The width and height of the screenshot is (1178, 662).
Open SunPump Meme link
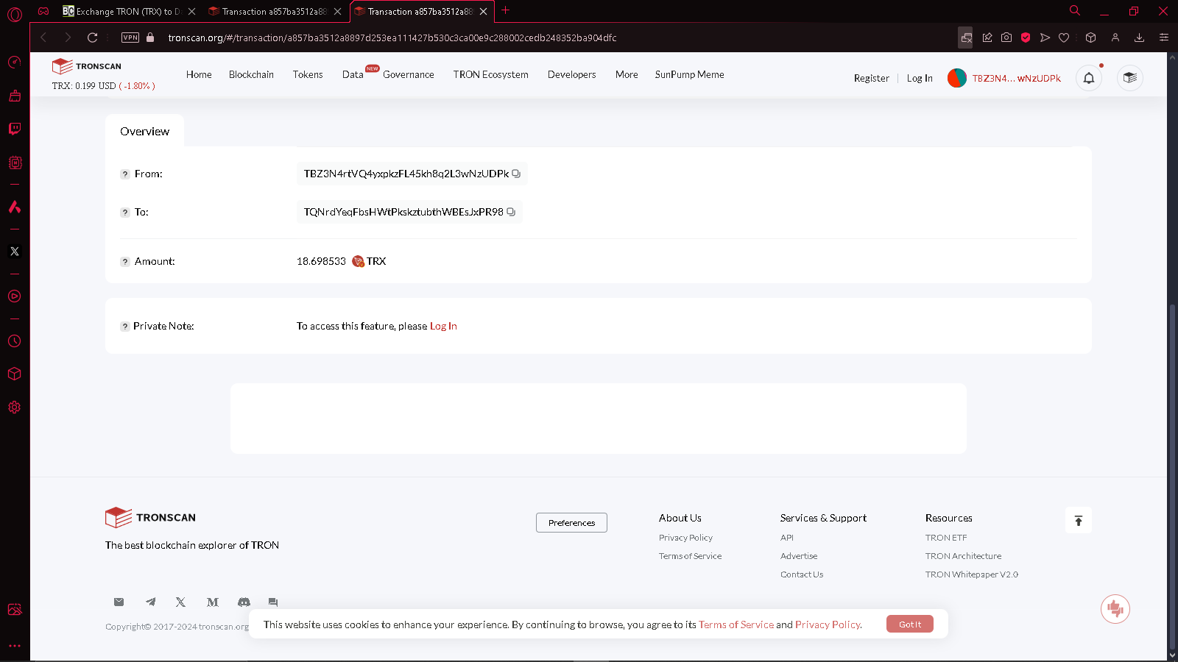(x=690, y=74)
